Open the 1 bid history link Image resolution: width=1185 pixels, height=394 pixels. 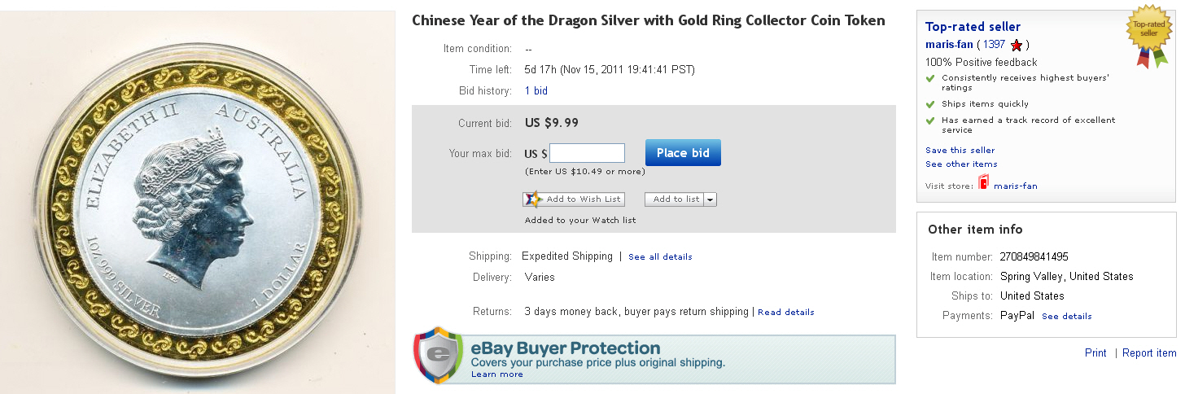pyautogui.click(x=536, y=91)
